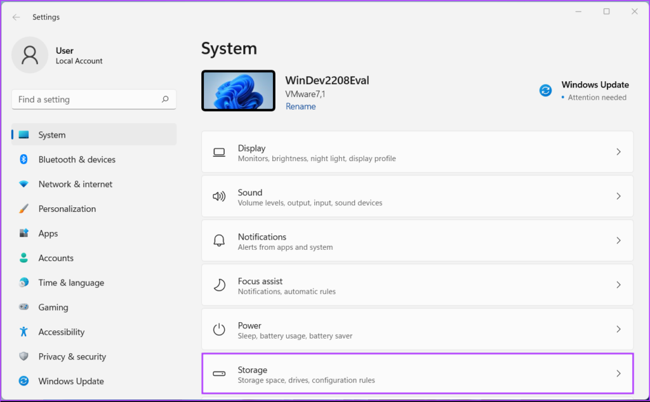Viewport: 650px width, 402px height.
Task: Open the Sound row chevron arrow
Action: [x=618, y=197]
